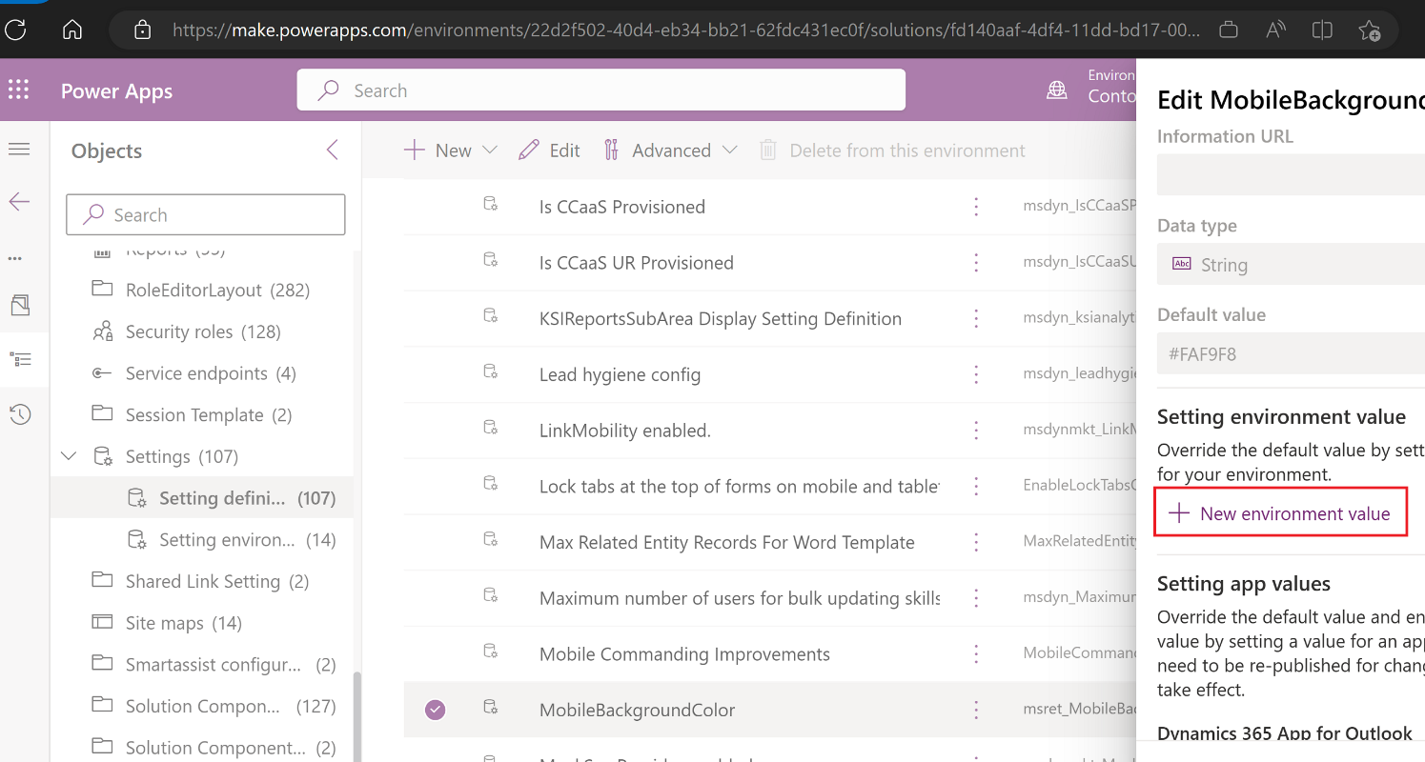Screen dimensions: 1425x762
Task: Click Edit in the command bar
Action: [x=549, y=150]
